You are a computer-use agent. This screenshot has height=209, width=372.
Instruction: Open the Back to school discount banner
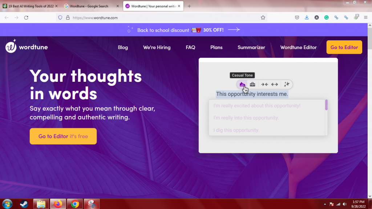184,30
